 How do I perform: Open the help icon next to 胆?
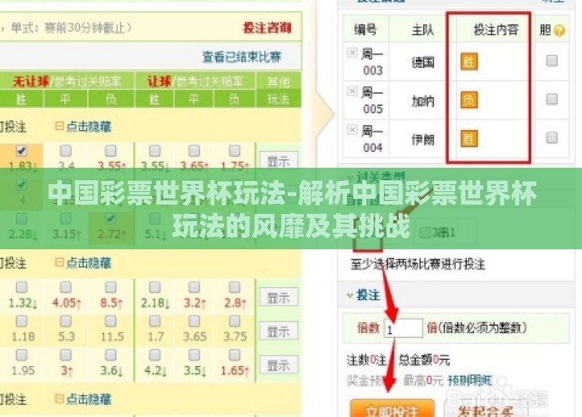pos(559,31)
